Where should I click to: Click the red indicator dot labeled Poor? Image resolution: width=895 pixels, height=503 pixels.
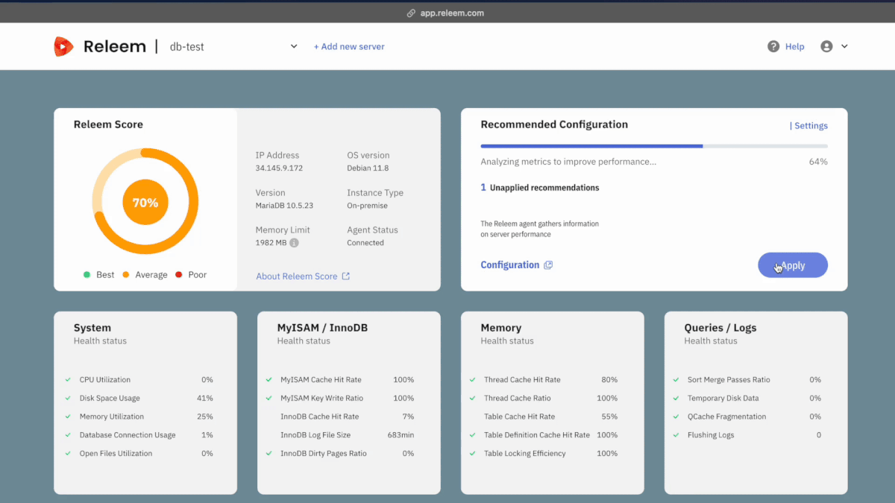point(180,274)
